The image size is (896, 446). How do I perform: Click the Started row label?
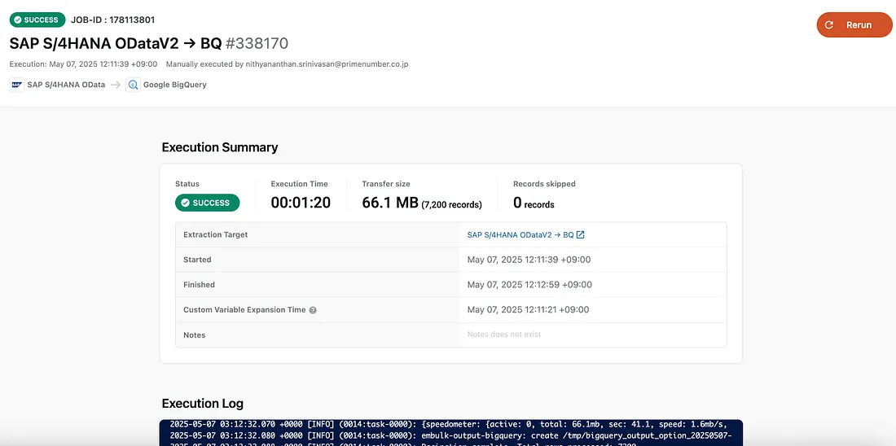(197, 260)
